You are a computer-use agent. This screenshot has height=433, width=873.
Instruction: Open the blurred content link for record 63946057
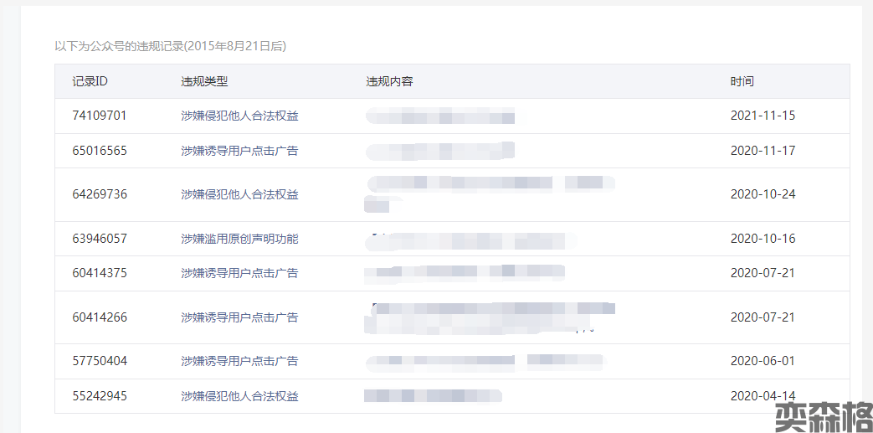470,239
